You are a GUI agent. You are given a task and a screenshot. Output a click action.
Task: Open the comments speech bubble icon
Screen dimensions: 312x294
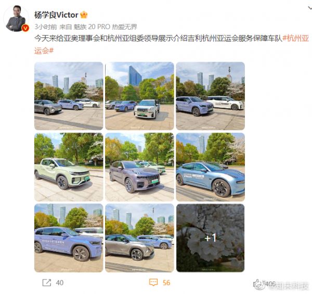[x=153, y=283]
